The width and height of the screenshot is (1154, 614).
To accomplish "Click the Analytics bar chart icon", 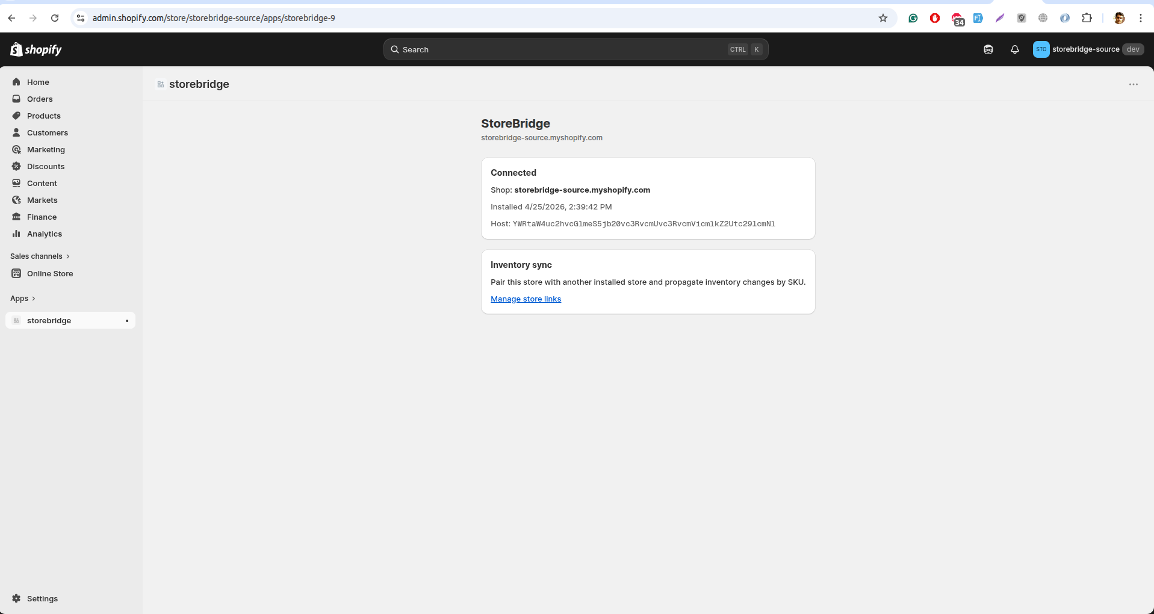I will pyautogui.click(x=16, y=234).
